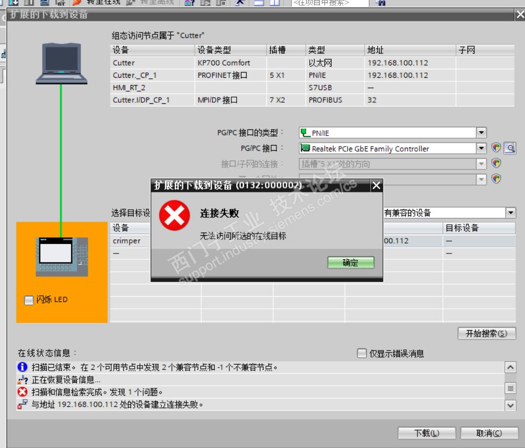
Task: Open the compatible devices filter dropdown
Action: 510,213
